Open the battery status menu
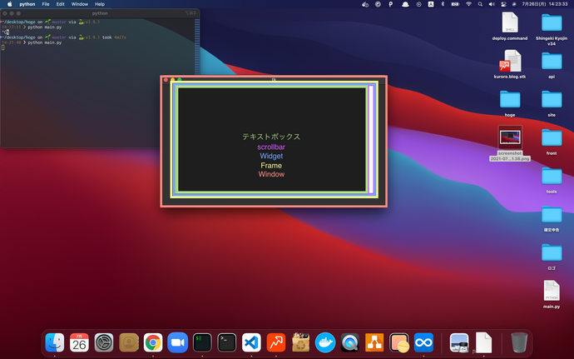This screenshot has width=574, height=359. (x=455, y=4)
